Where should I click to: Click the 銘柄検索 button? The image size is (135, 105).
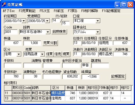(59, 32)
